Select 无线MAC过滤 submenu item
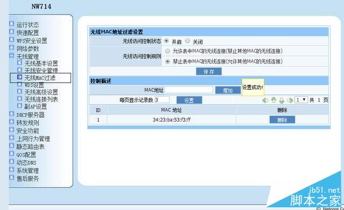The height and width of the screenshot is (210, 344). click(40, 78)
